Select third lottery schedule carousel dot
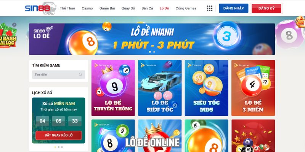The height and width of the screenshot is (152, 305). coord(62,147)
